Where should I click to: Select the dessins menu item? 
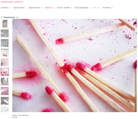(x=49, y=8)
